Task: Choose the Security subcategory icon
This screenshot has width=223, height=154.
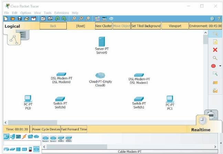Action: tap(30, 149)
